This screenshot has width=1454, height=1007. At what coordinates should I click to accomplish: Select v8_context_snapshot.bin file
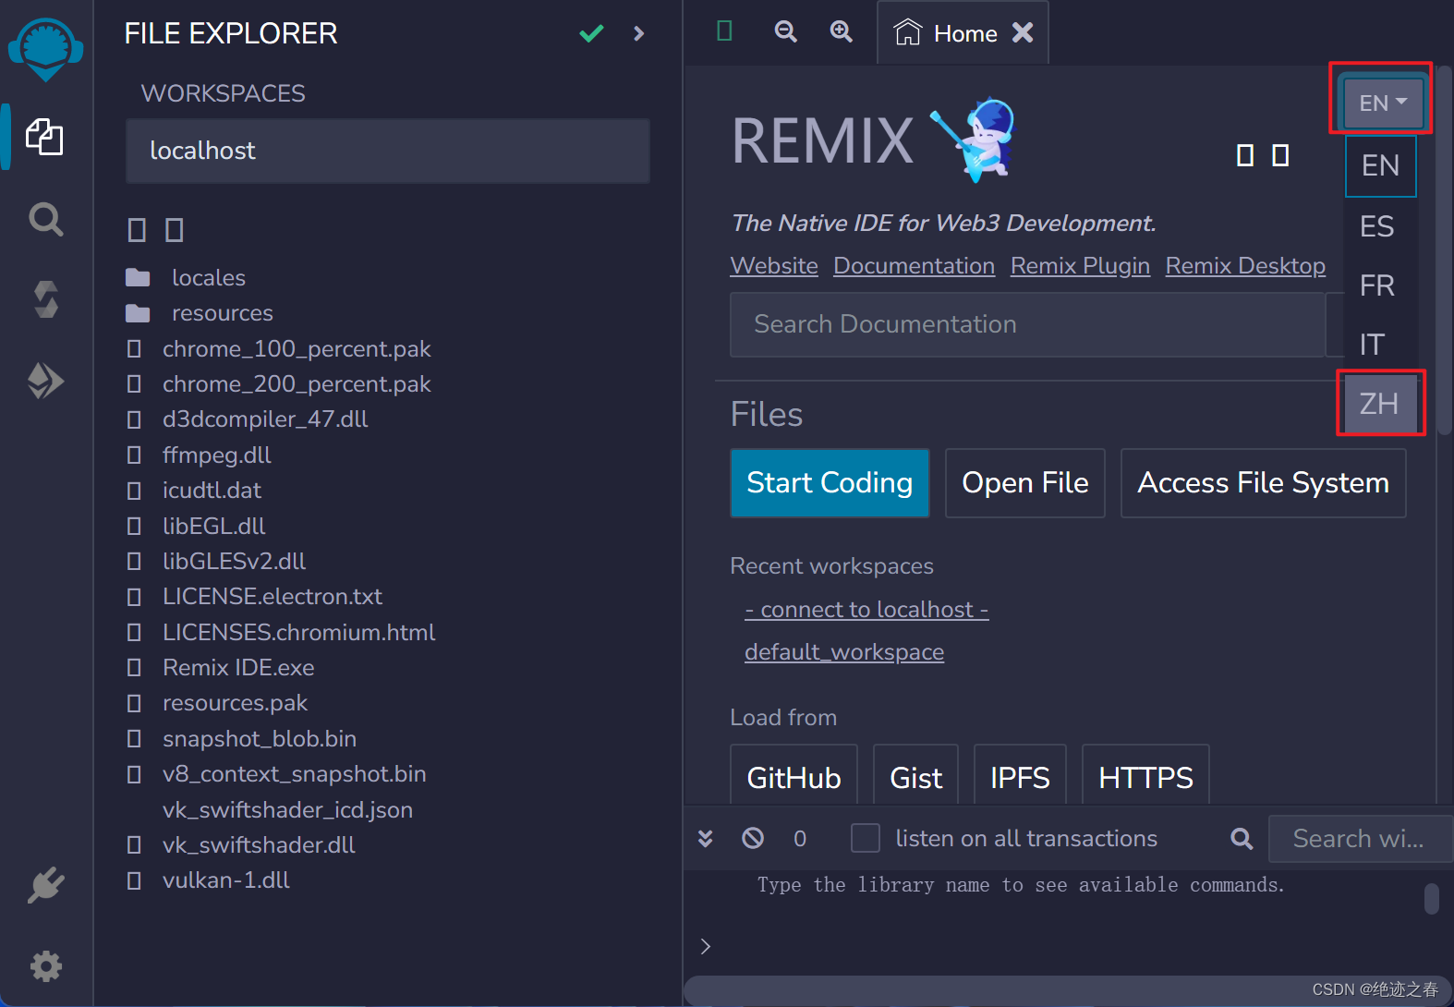(x=295, y=774)
